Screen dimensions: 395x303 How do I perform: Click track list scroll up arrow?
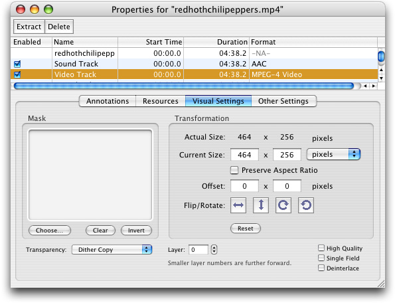(381, 70)
